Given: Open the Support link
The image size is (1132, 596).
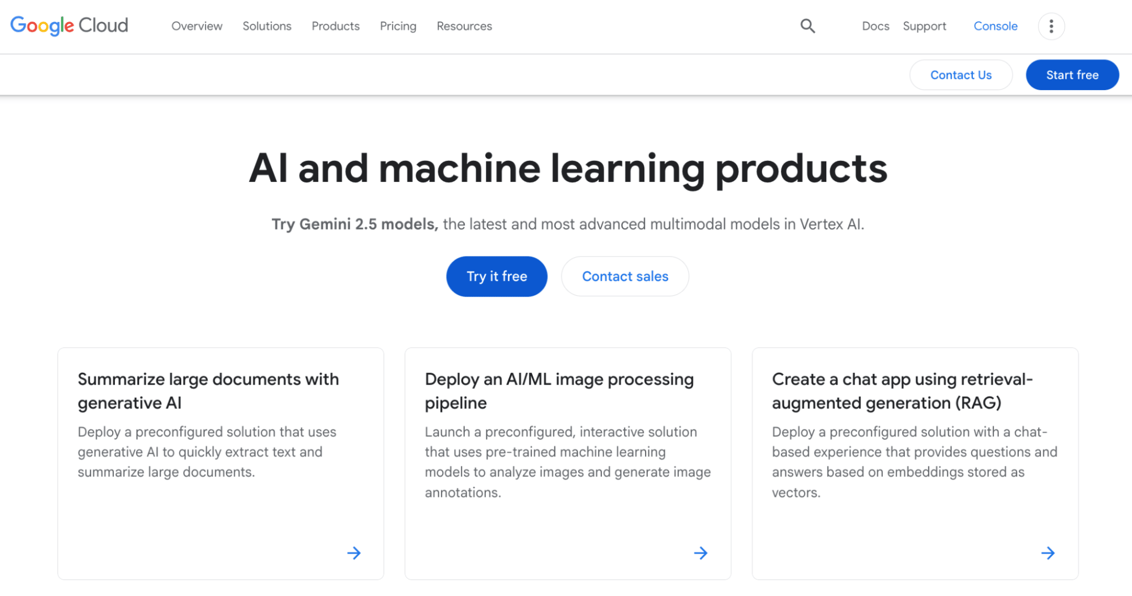Looking at the screenshot, I should click(924, 26).
